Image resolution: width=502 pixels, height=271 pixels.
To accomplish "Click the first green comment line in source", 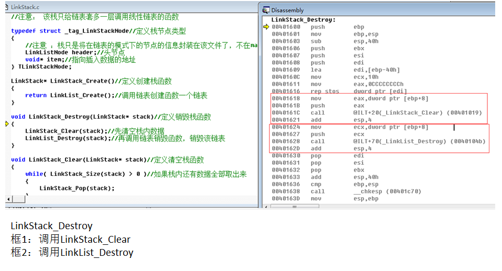I will tap(95, 17).
